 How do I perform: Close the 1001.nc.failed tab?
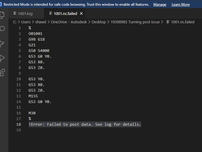[x=81, y=14]
